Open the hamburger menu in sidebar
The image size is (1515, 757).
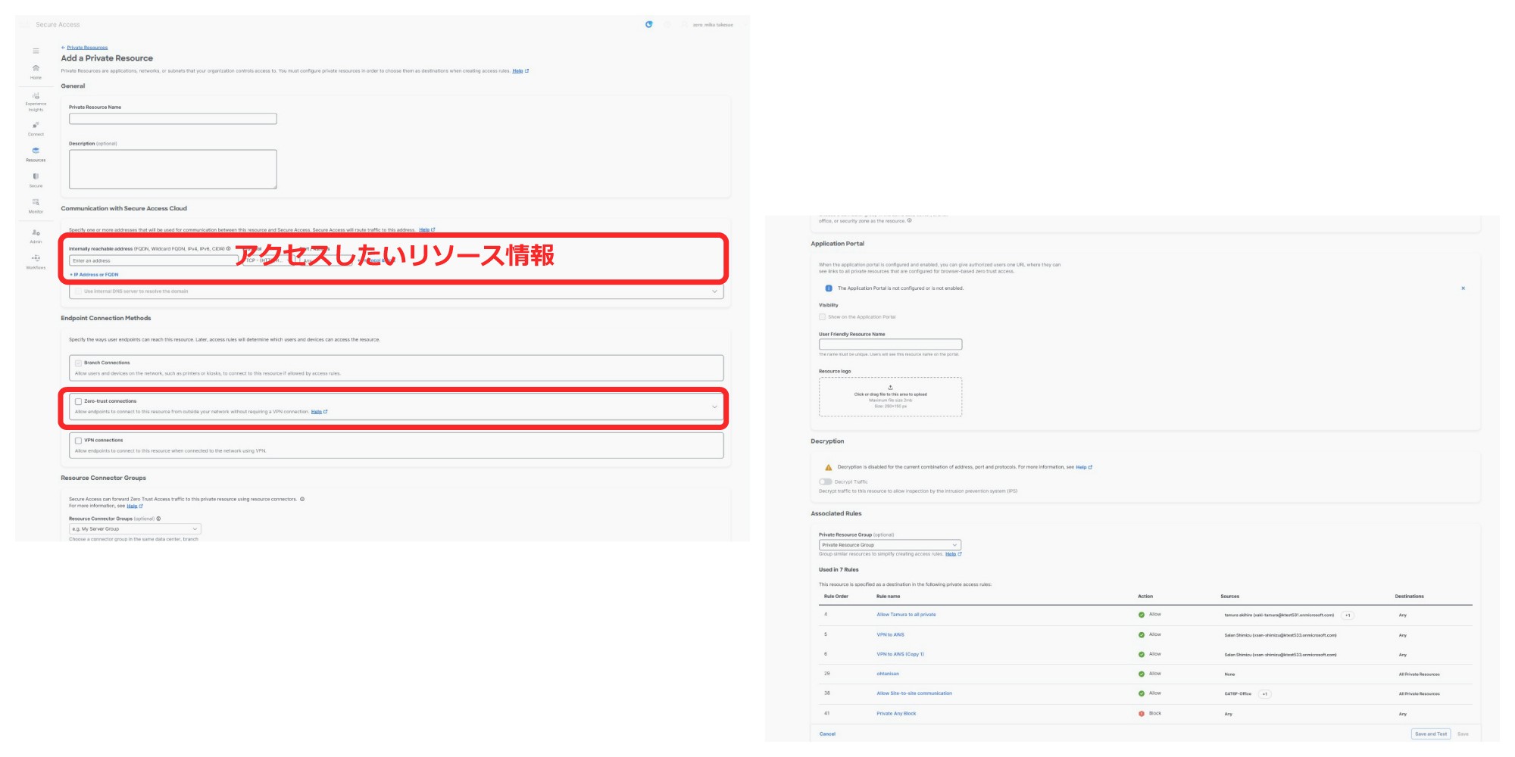[36, 51]
